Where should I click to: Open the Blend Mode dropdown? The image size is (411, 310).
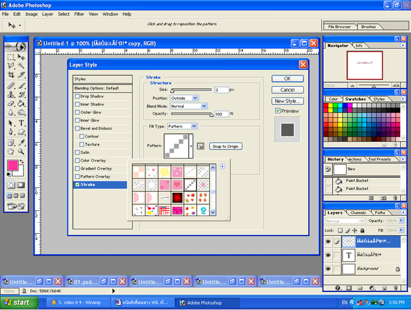189,106
